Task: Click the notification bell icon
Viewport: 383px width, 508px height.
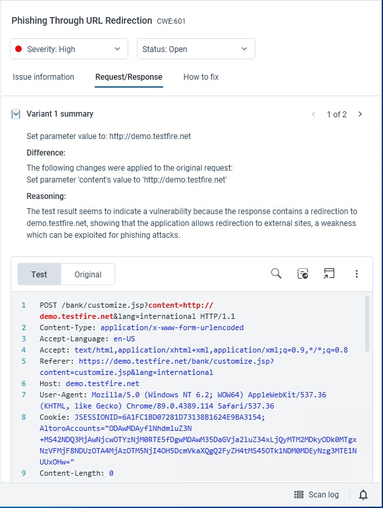Action: (363, 495)
